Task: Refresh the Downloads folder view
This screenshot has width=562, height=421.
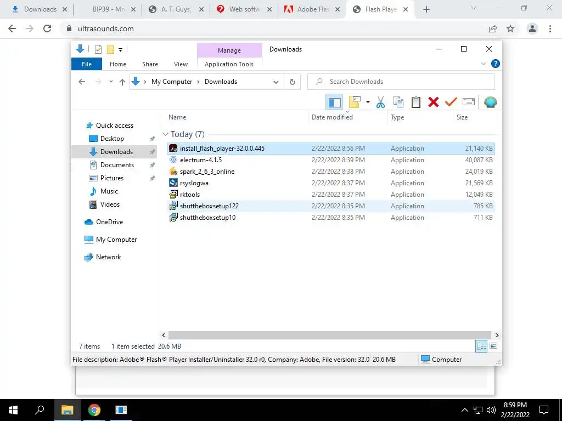Action: point(293,82)
